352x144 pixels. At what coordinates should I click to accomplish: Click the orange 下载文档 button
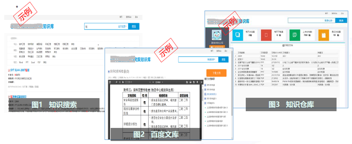click(216, 73)
